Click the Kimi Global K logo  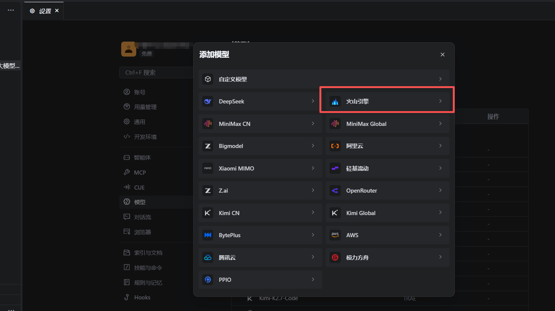(x=335, y=213)
